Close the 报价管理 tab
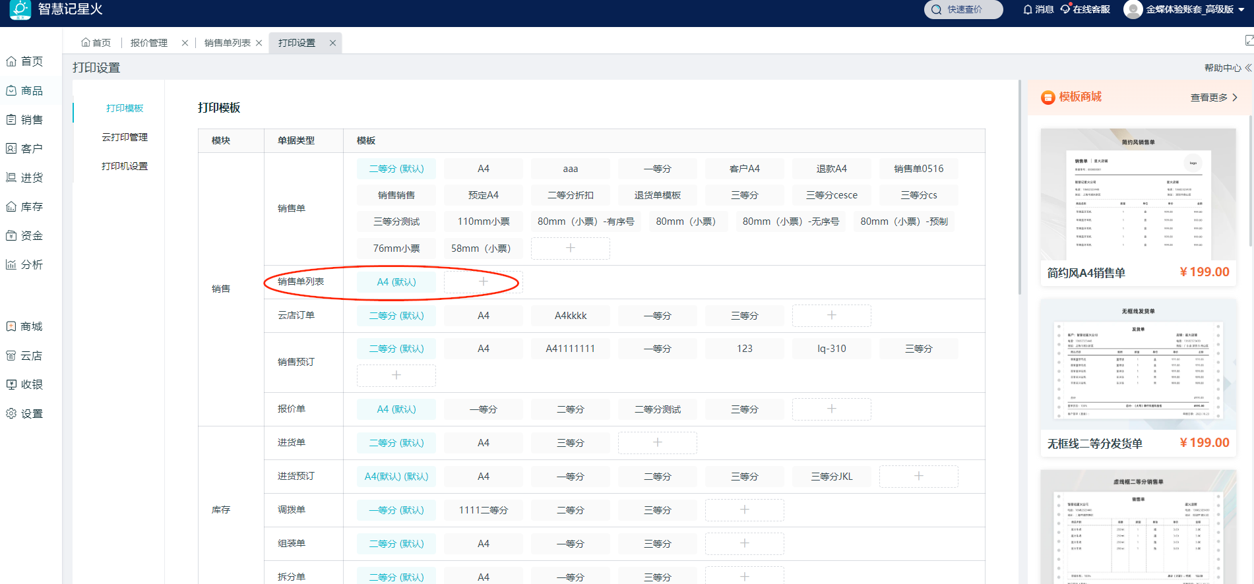Viewport: 1254px width, 584px height. [185, 43]
